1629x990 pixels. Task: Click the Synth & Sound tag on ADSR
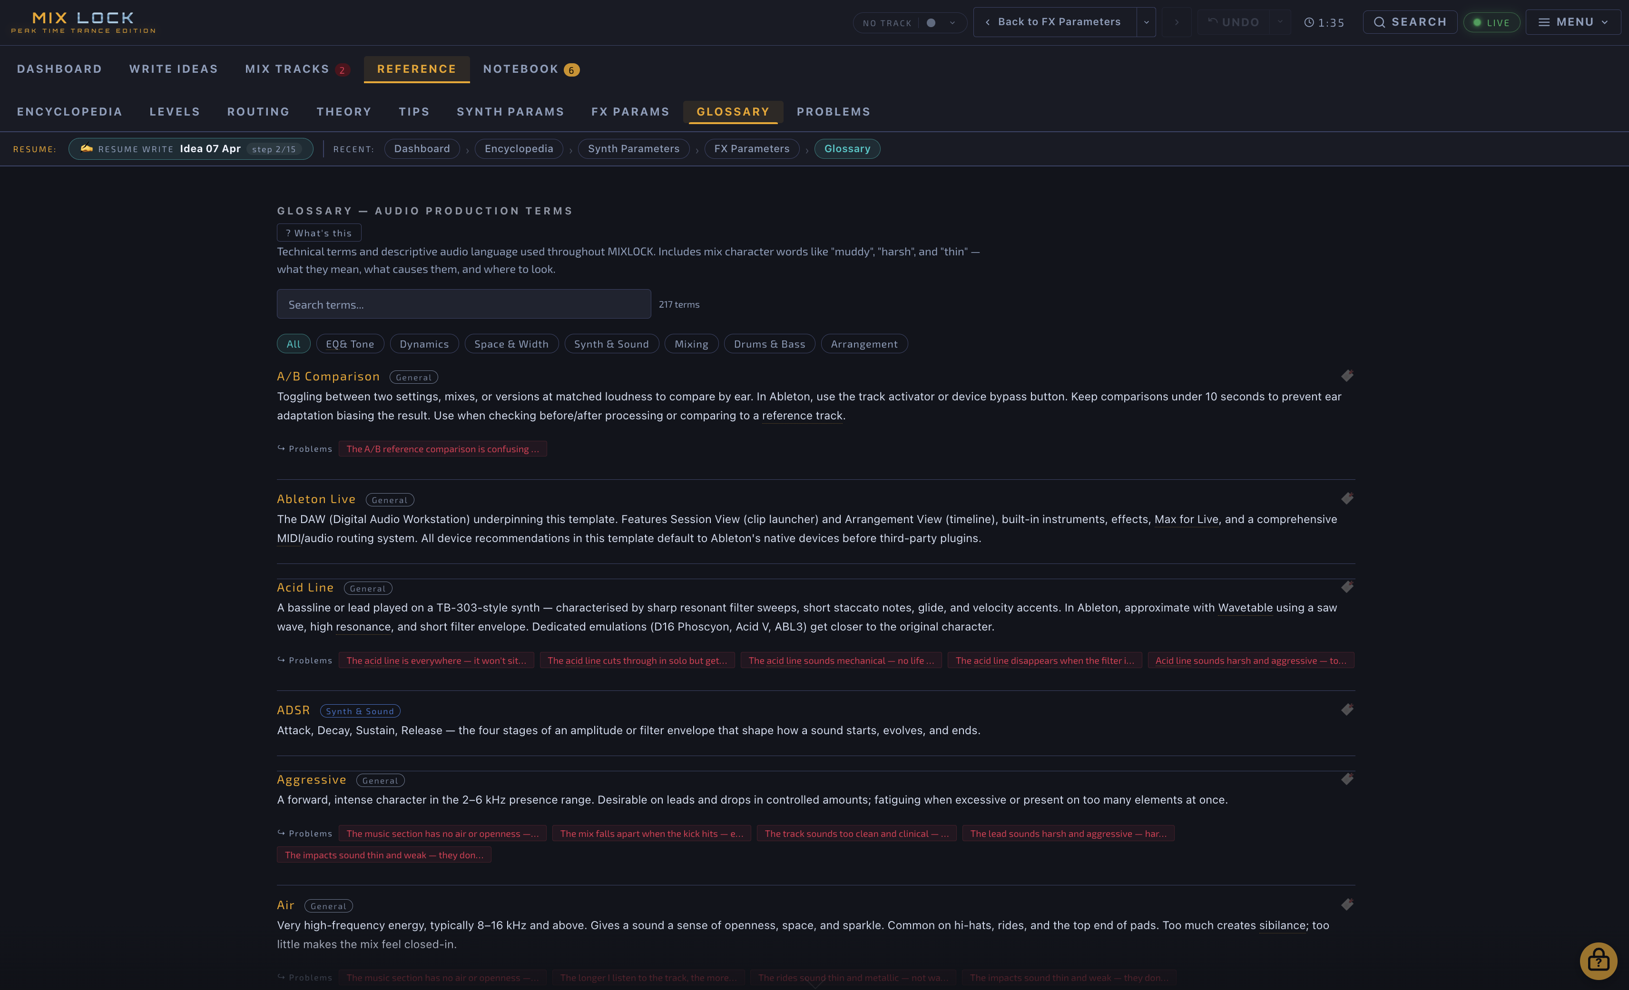pos(360,711)
